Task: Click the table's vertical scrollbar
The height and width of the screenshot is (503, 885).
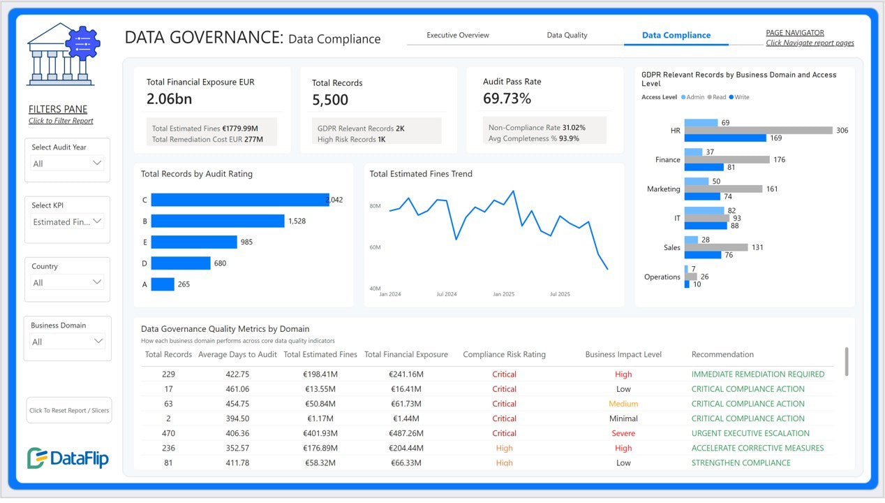Action: pos(847,360)
